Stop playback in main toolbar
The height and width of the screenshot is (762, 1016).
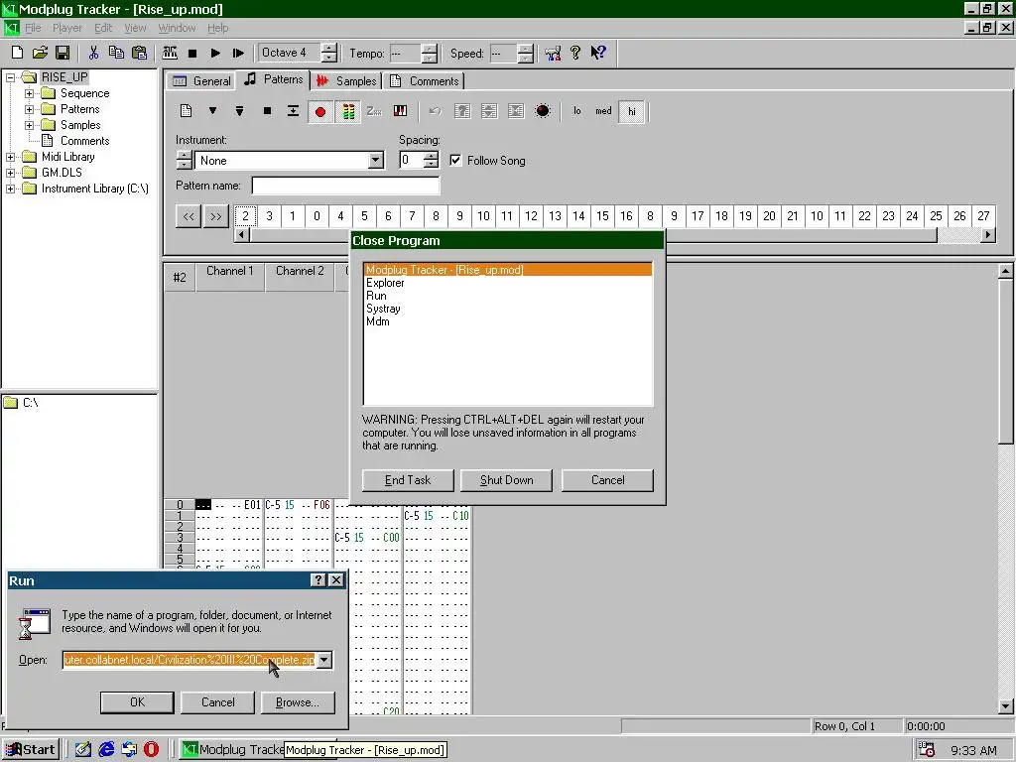pyautogui.click(x=192, y=54)
